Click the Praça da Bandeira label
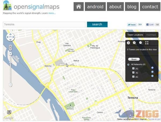 point(70,108)
